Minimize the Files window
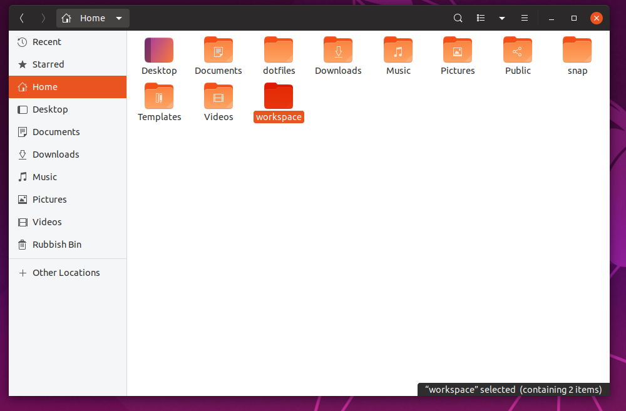This screenshot has width=626, height=411. coord(552,18)
